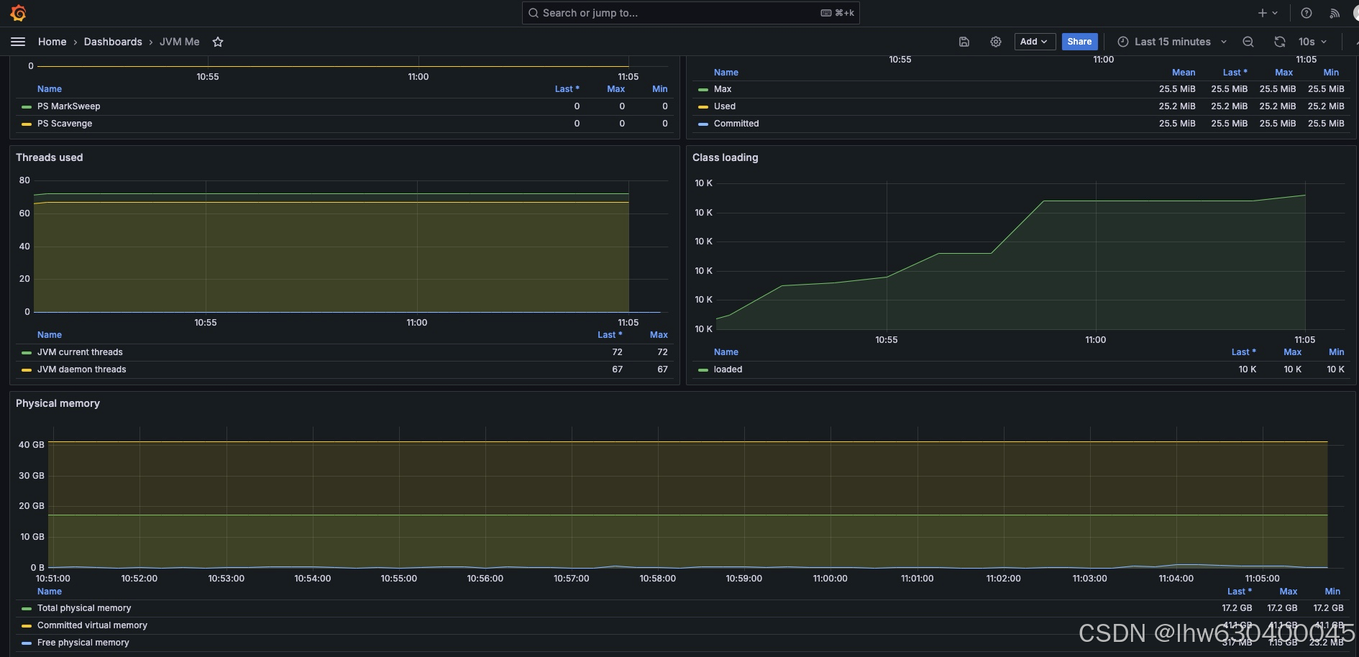Open the news feed icon
The height and width of the screenshot is (657, 1359).
click(x=1335, y=13)
